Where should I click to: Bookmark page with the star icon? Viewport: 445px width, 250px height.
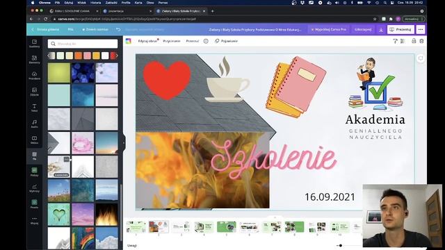pyautogui.click(x=375, y=19)
